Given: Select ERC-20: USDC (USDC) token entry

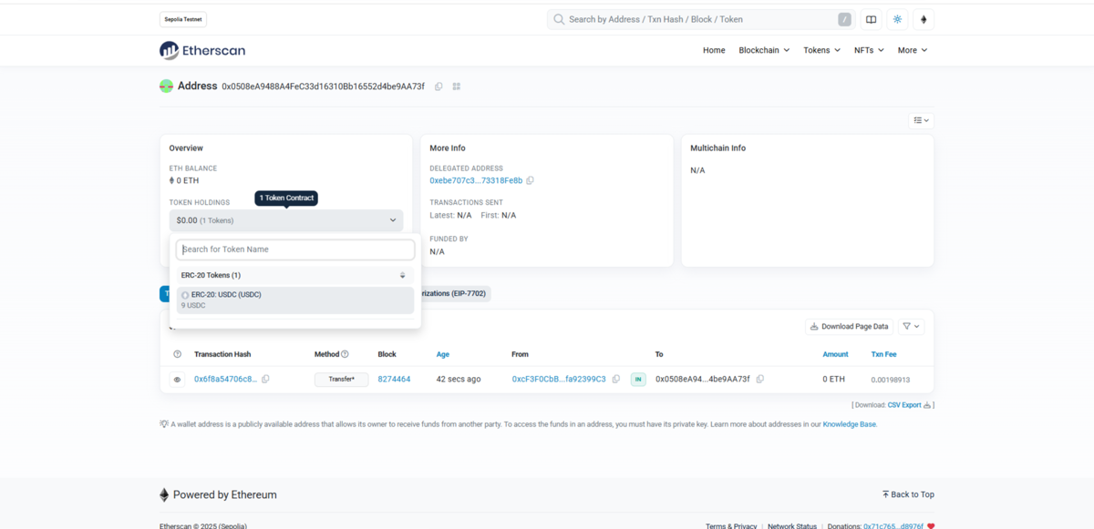Looking at the screenshot, I should coord(295,300).
